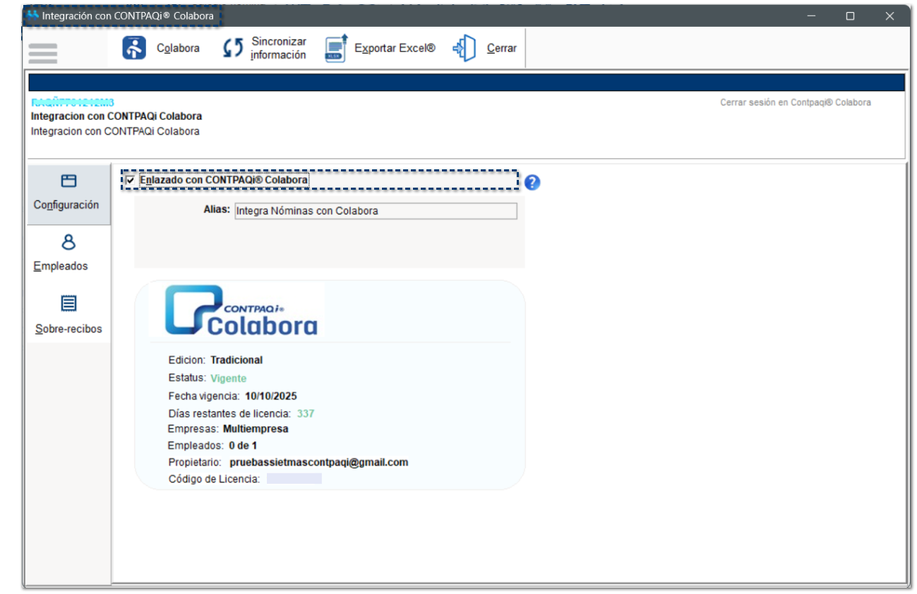Click the Exportar Excel spreadsheet icon

[336, 48]
